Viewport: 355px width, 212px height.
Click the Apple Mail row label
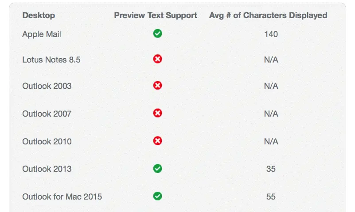point(42,34)
